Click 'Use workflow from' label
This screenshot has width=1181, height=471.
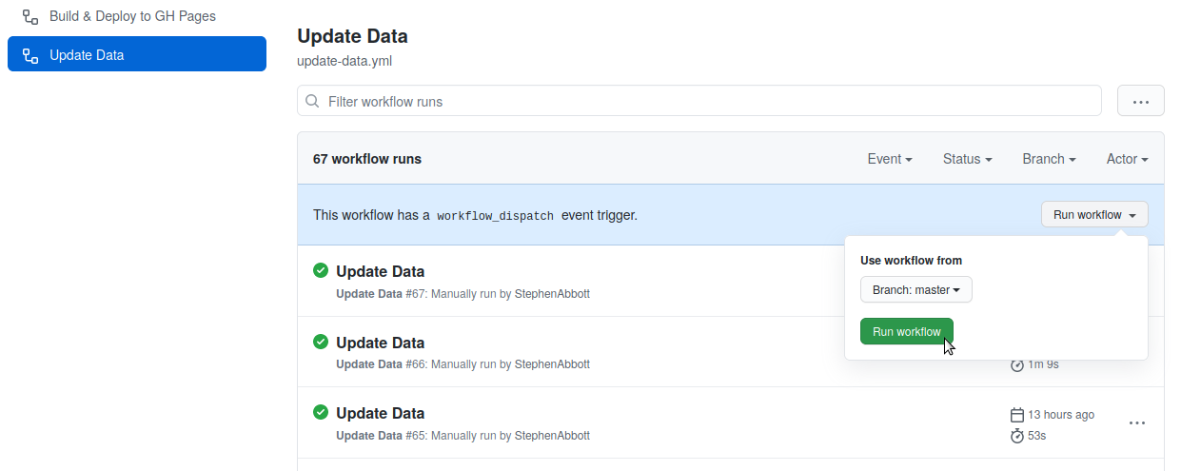coord(911,260)
